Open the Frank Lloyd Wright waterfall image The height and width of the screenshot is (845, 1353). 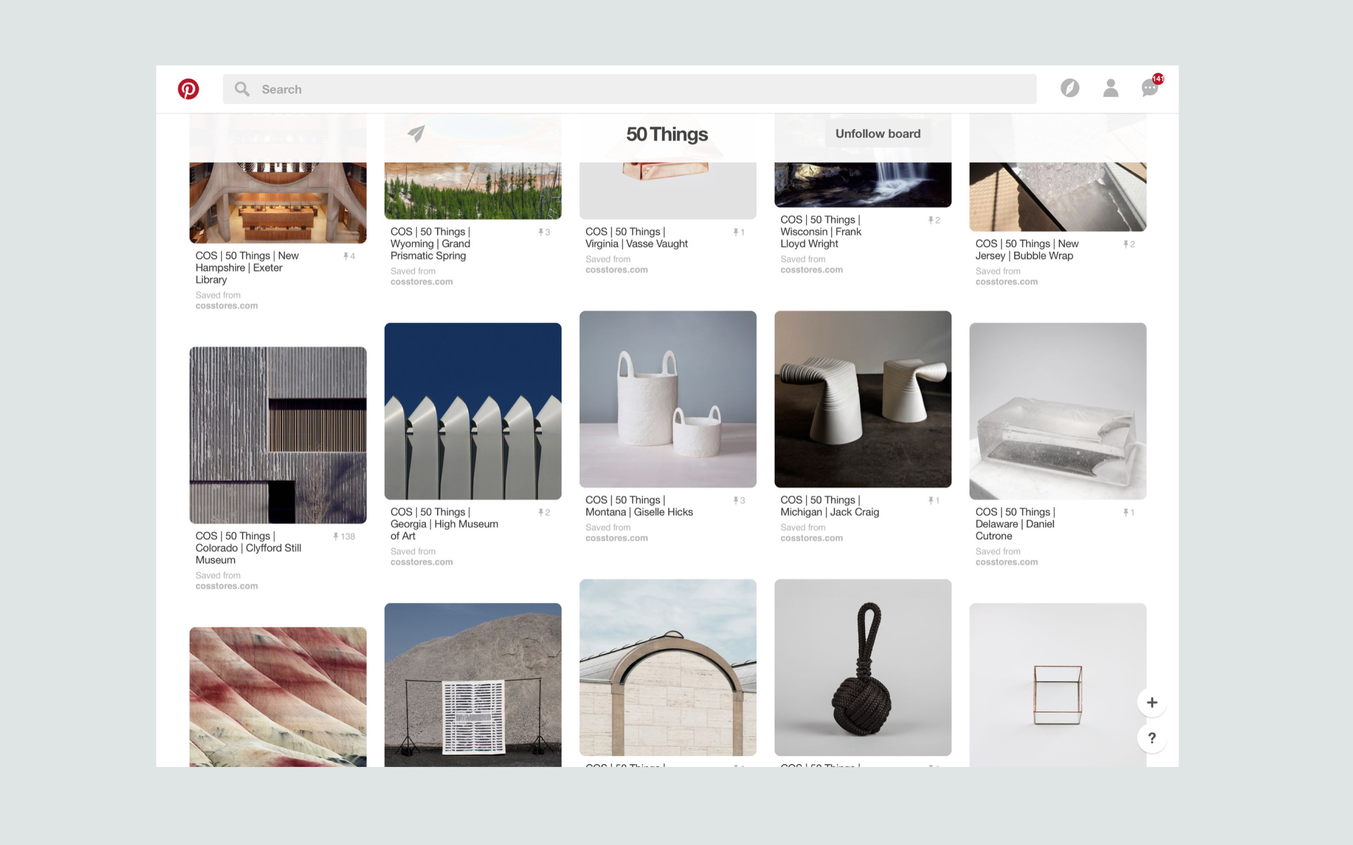point(863,184)
